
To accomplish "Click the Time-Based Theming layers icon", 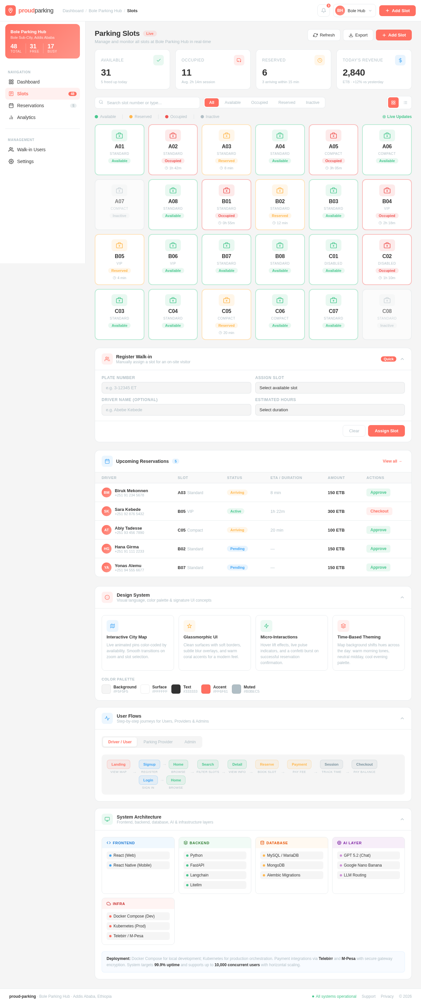I will click(343, 626).
